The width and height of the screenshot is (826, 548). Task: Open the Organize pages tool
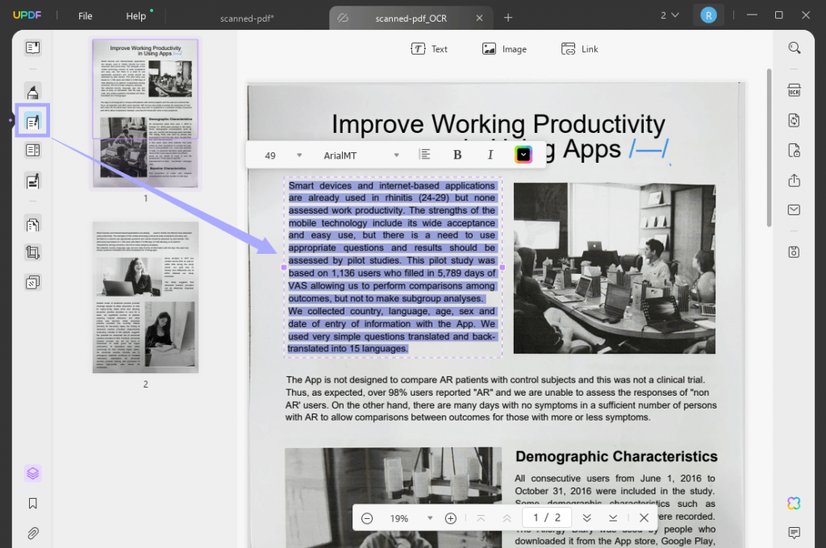tap(33, 224)
